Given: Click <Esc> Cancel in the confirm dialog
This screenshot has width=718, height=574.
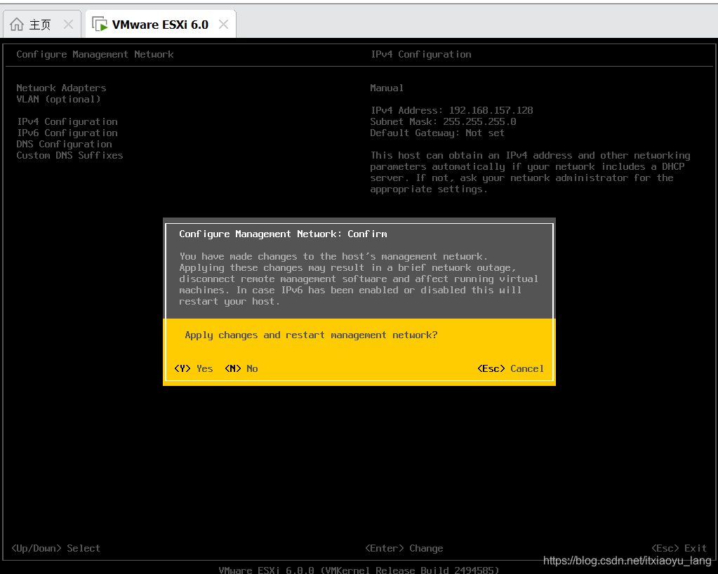Looking at the screenshot, I should 510,368.
